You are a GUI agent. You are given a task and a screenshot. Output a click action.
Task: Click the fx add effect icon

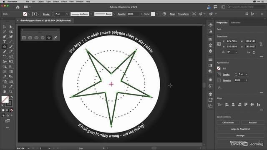[x=220, y=87]
